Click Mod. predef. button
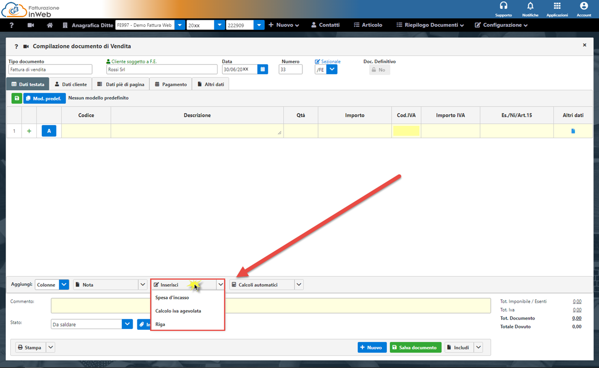Screen dimensions: 599x368 44,98
